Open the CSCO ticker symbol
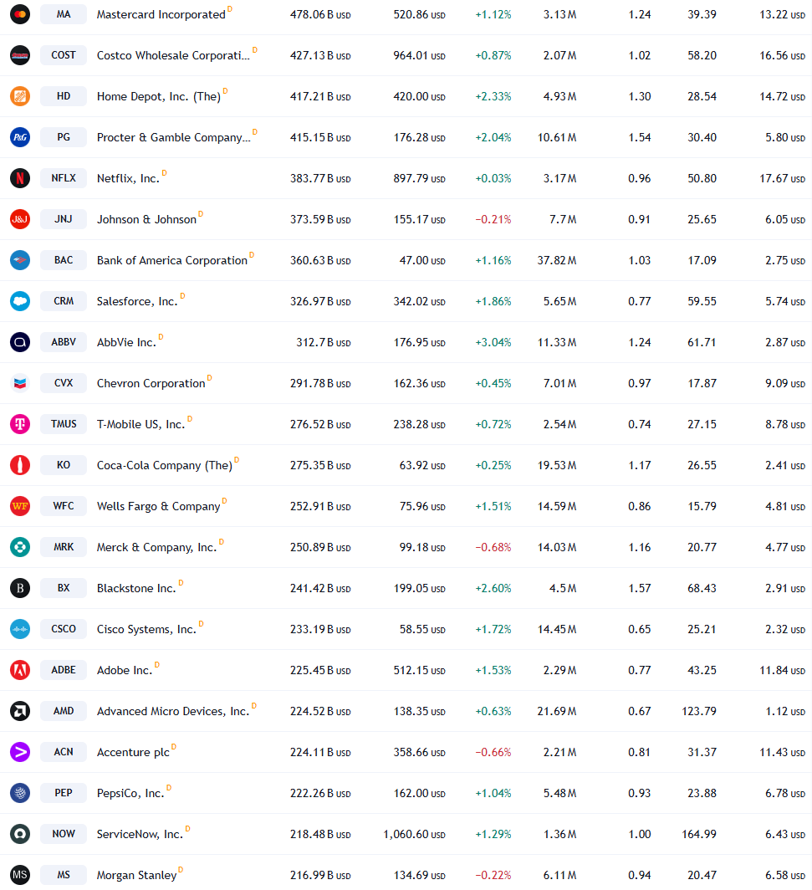Screen dimensions: 812x890 [x=64, y=629]
